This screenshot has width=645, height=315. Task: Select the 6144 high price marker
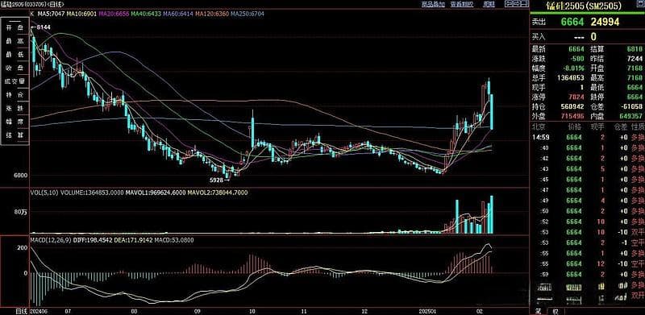pos(43,27)
